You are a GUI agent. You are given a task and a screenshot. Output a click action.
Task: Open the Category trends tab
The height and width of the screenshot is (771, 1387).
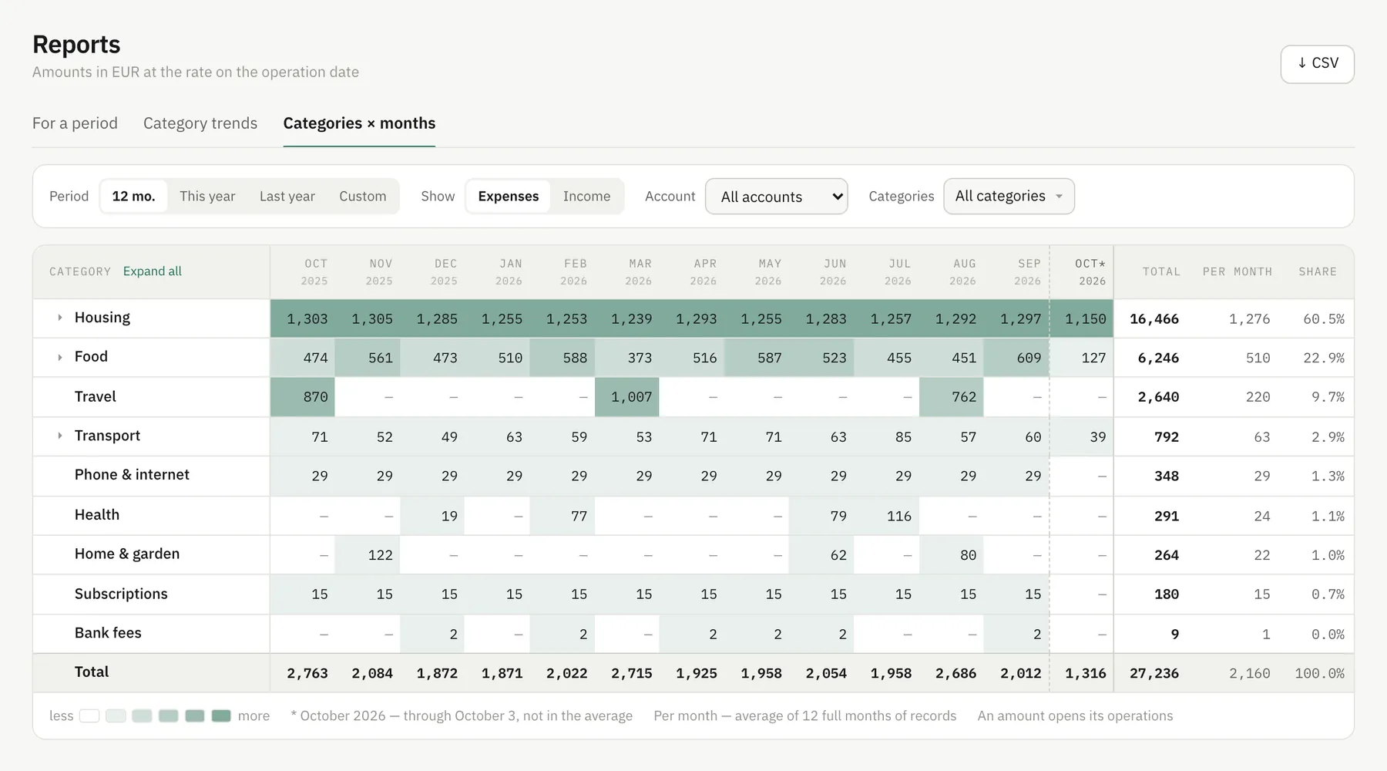point(200,123)
